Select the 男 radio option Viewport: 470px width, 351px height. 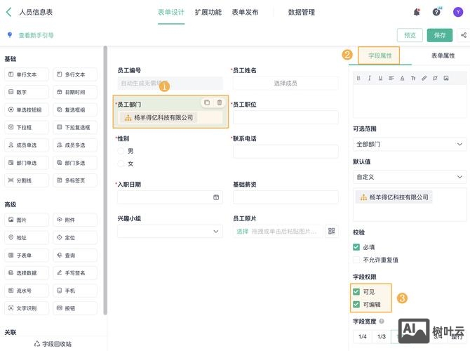121,151
